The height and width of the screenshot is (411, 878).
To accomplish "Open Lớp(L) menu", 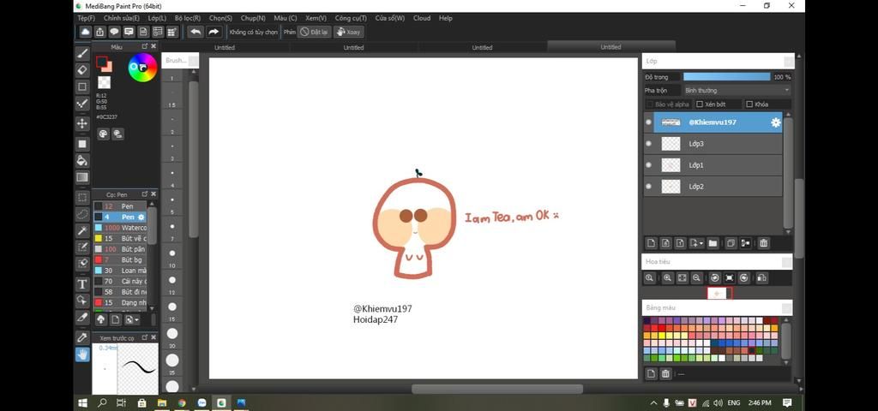I will coord(158,19).
